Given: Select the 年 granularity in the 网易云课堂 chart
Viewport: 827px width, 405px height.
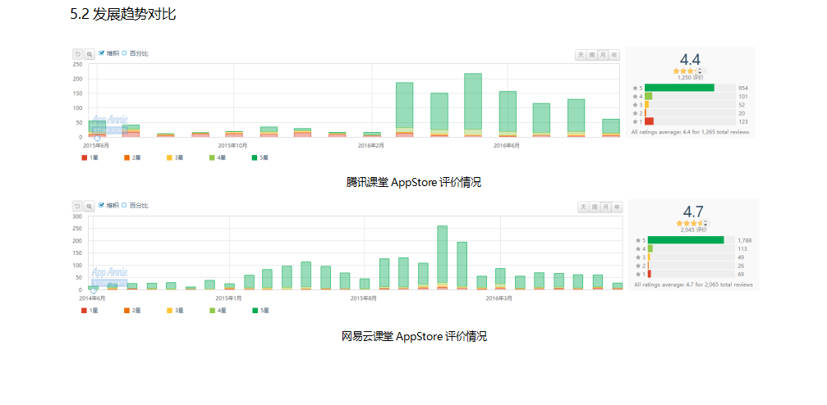Looking at the screenshot, I should coord(617,207).
